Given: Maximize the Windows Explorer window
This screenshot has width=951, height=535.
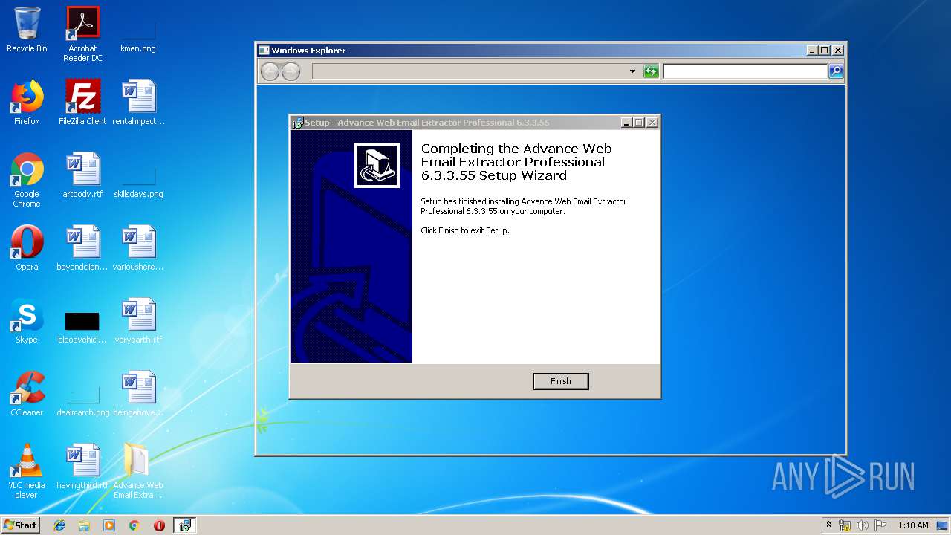Looking at the screenshot, I should pyautogui.click(x=825, y=51).
